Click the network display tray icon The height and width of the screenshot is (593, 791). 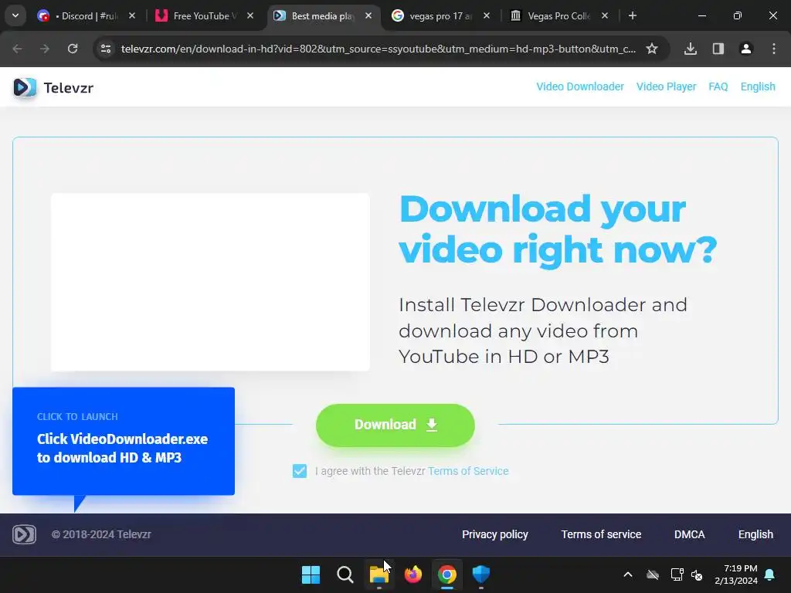point(677,574)
